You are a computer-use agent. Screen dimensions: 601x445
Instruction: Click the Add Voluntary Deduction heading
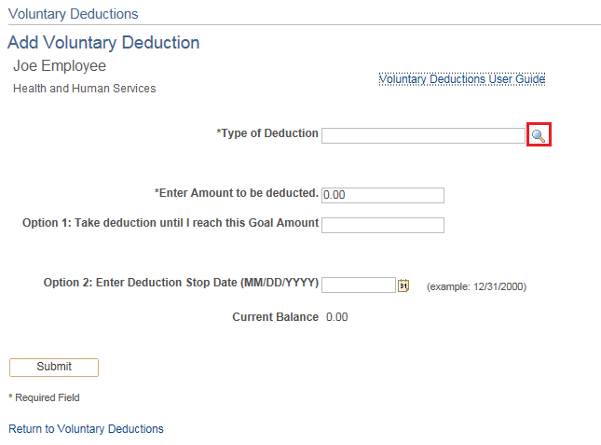[103, 43]
